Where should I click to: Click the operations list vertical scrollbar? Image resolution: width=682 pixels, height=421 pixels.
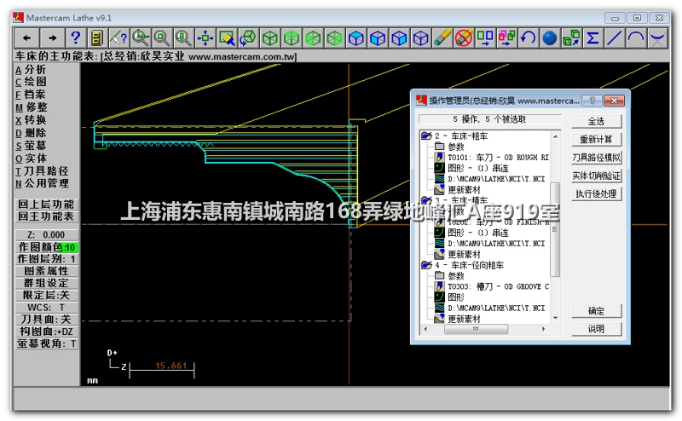(x=556, y=230)
